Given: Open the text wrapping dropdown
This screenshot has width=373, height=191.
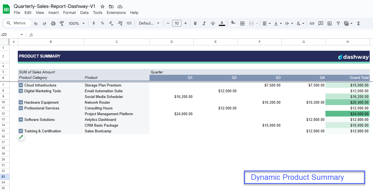Looking at the screenshot, I should (289, 23).
